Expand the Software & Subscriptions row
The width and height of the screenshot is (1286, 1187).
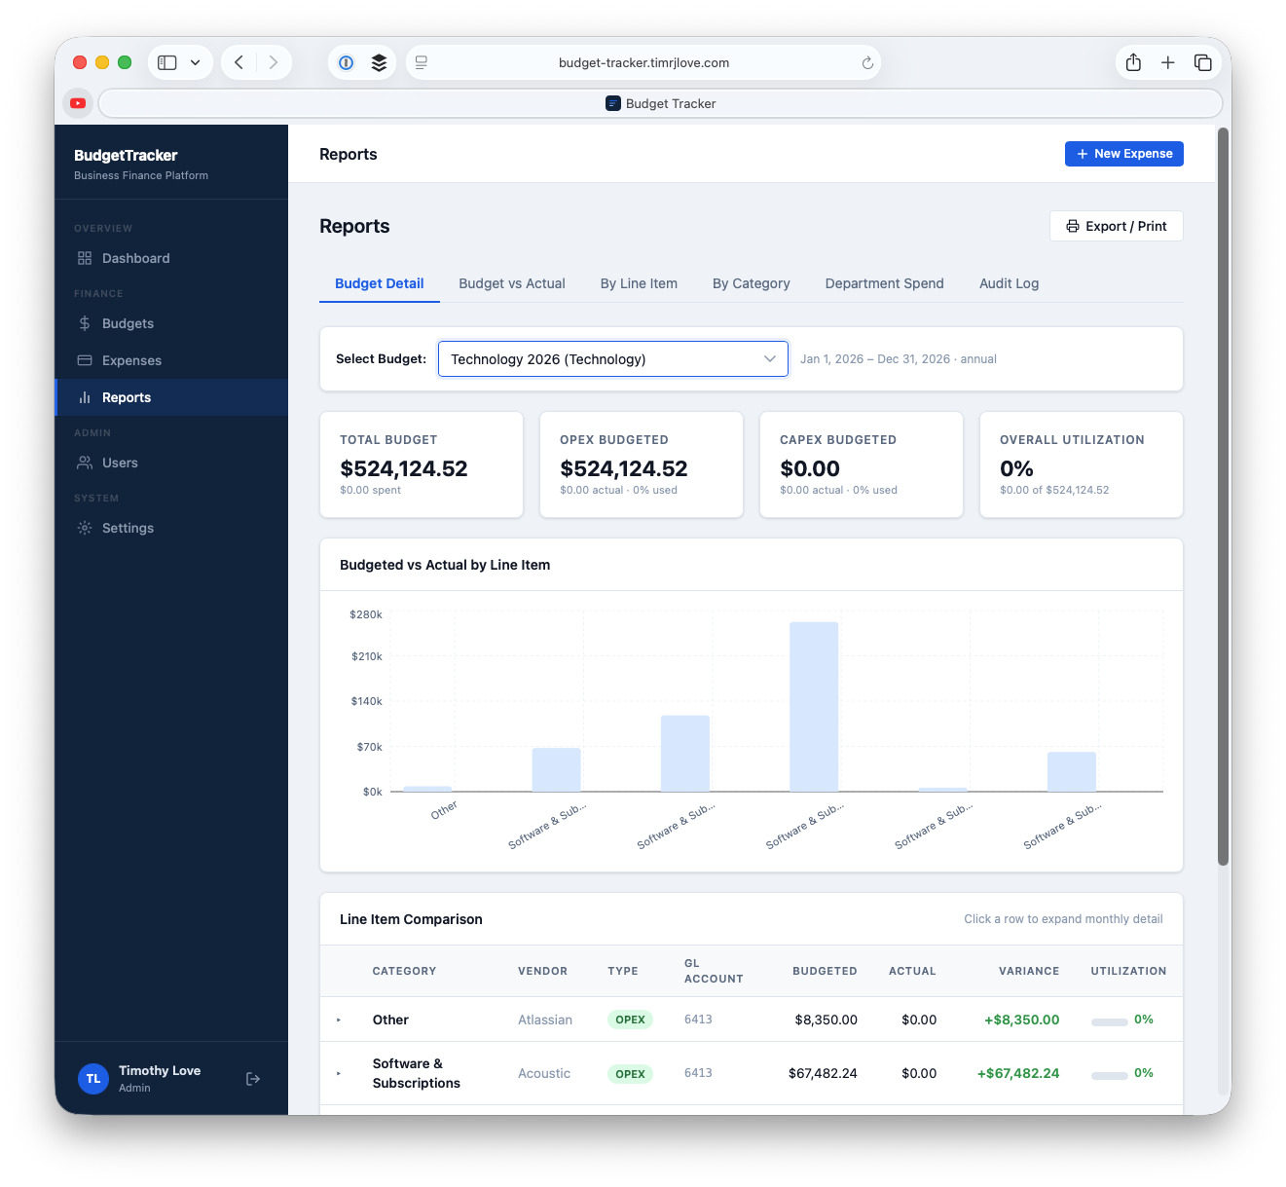[340, 1073]
